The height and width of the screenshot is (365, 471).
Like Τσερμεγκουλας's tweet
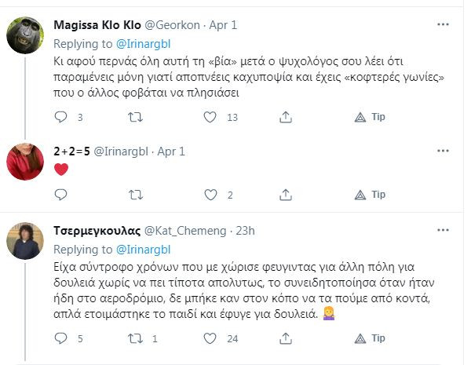click(x=210, y=339)
